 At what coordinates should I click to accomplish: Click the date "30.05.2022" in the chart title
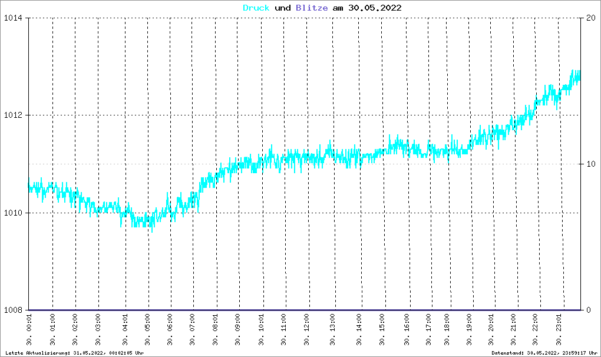(375, 8)
